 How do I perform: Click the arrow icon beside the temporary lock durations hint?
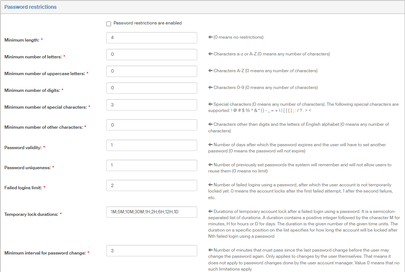click(210, 211)
